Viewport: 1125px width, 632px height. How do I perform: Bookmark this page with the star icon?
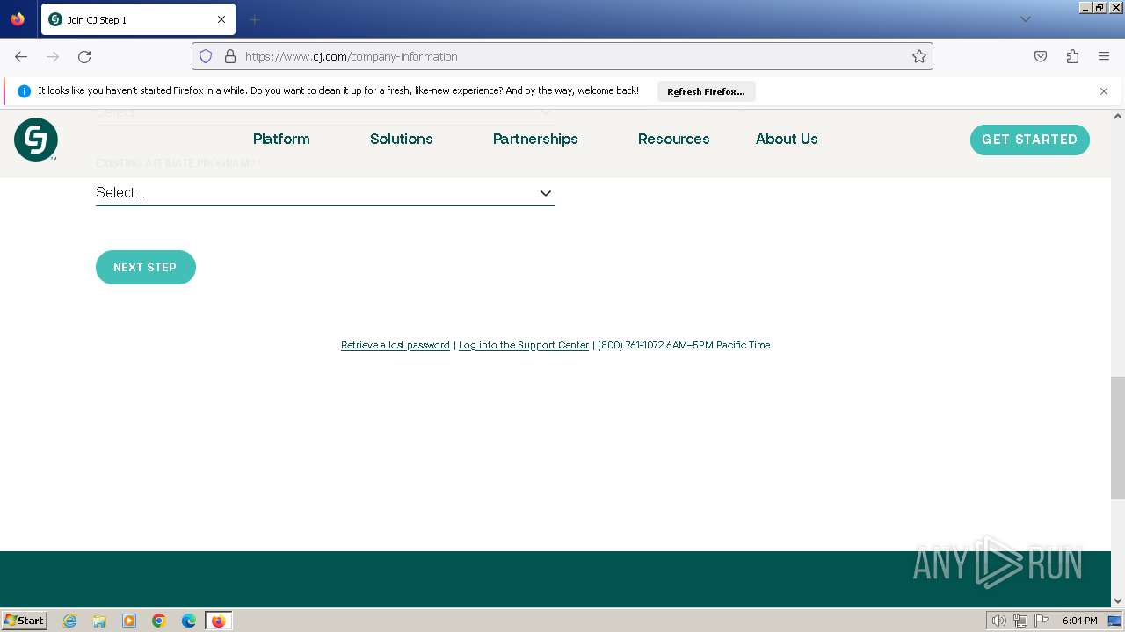click(919, 56)
